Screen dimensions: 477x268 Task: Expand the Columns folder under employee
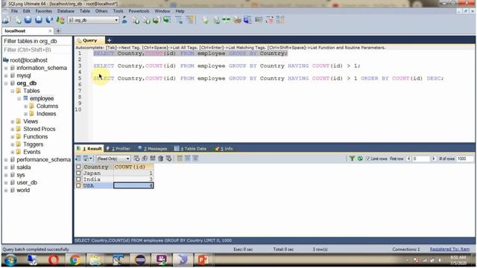(25, 106)
